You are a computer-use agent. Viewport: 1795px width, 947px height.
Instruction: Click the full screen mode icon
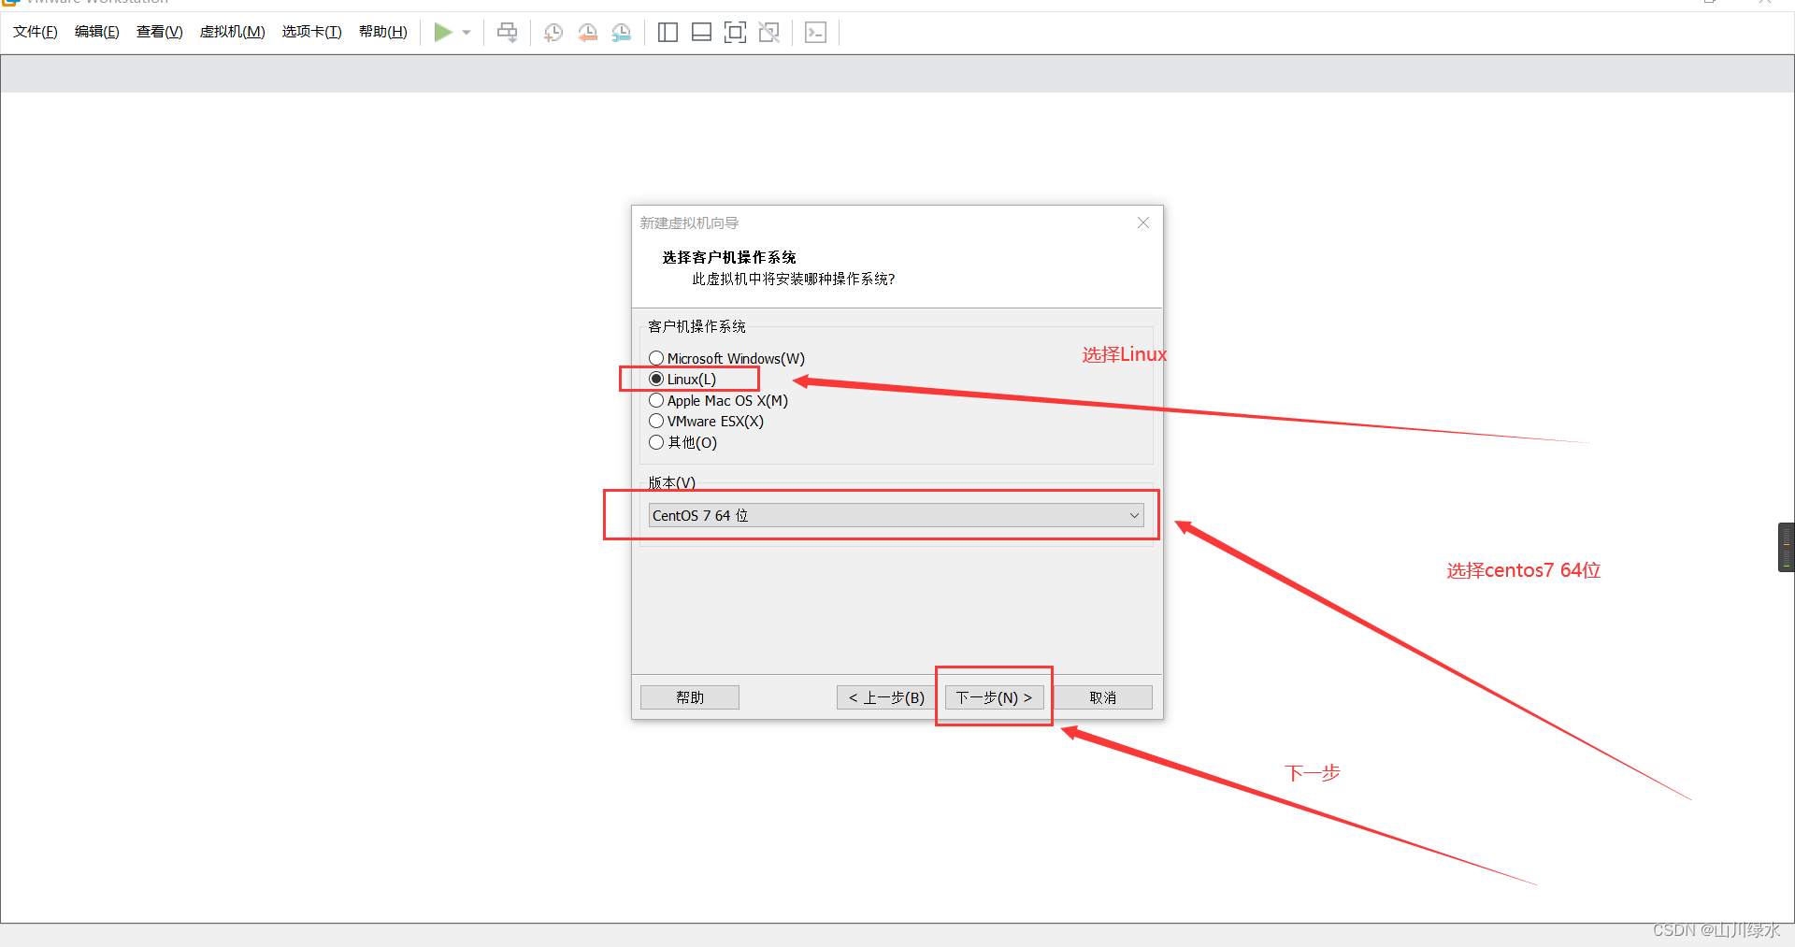(735, 33)
